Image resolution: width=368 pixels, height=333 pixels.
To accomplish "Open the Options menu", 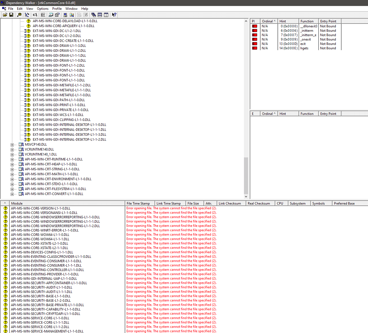I will (x=43, y=9).
